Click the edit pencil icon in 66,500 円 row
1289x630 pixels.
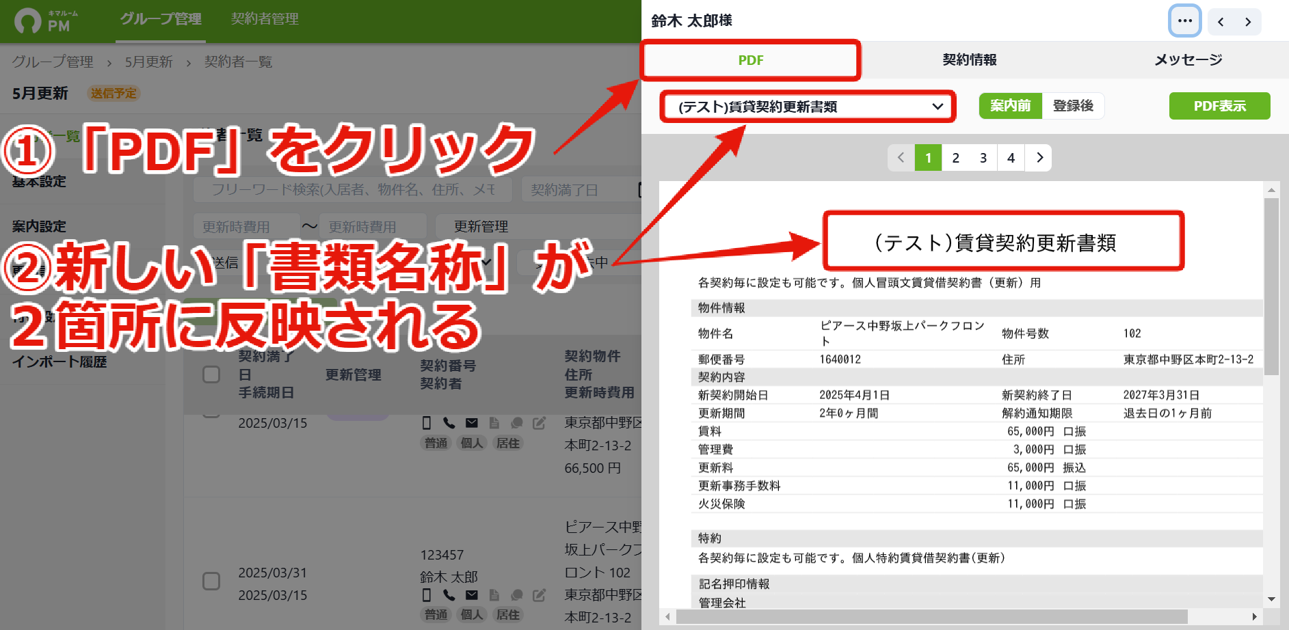click(539, 423)
